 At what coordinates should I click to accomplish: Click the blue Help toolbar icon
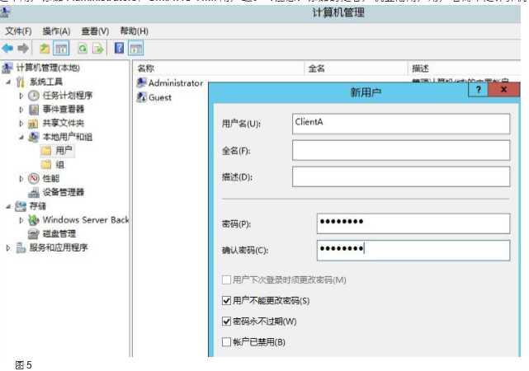[119, 48]
